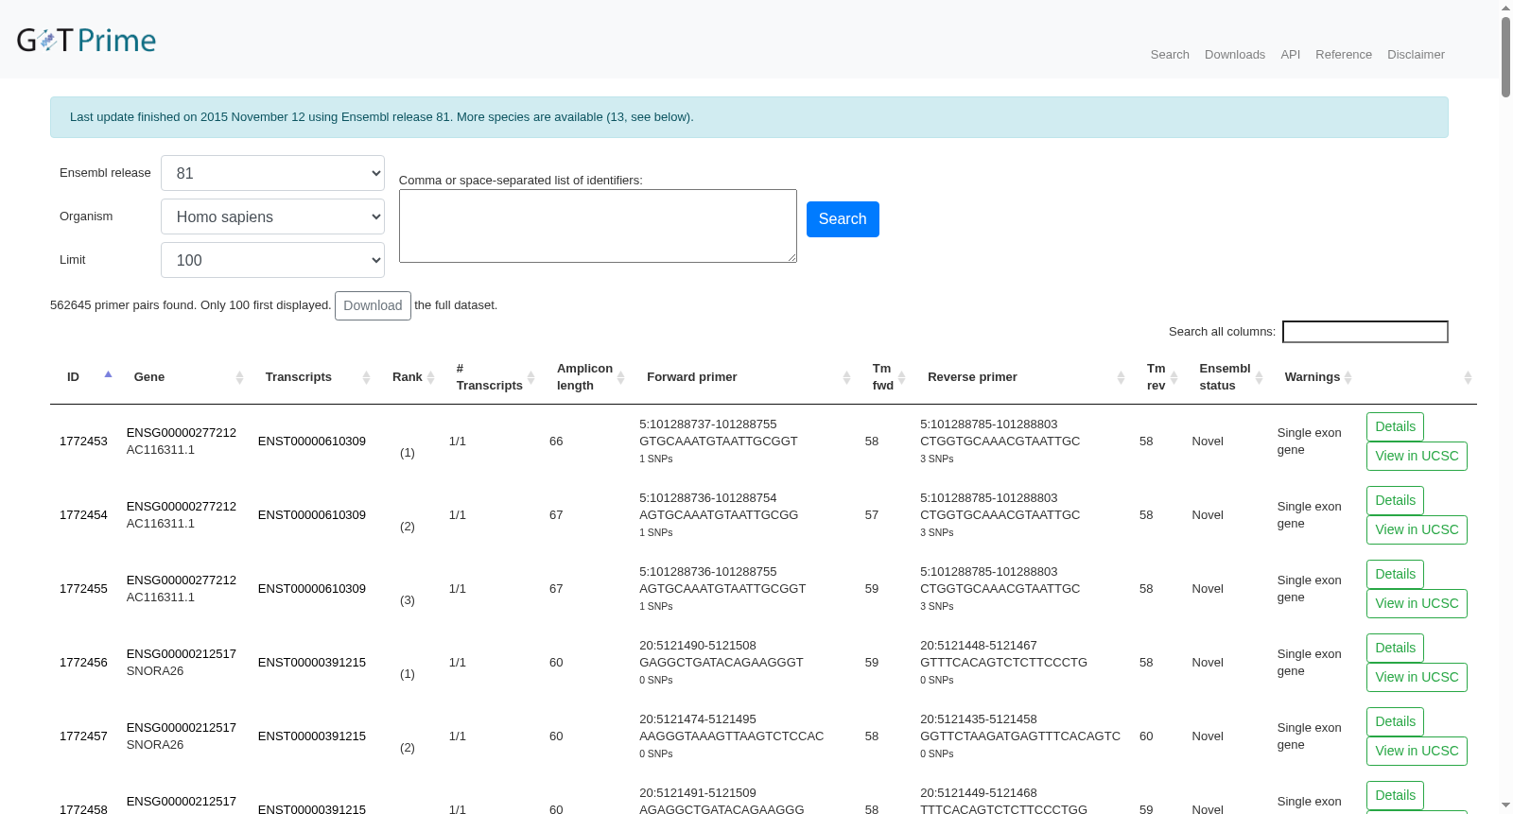Click the blue Search button
The width and height of the screenshot is (1513, 814).
pos(843,219)
